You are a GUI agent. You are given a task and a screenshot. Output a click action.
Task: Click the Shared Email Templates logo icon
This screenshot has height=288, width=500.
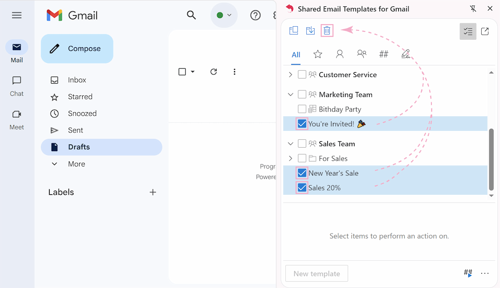click(x=290, y=8)
